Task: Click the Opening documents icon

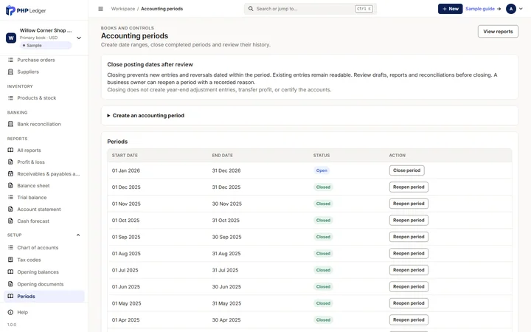Action: click(x=10, y=284)
